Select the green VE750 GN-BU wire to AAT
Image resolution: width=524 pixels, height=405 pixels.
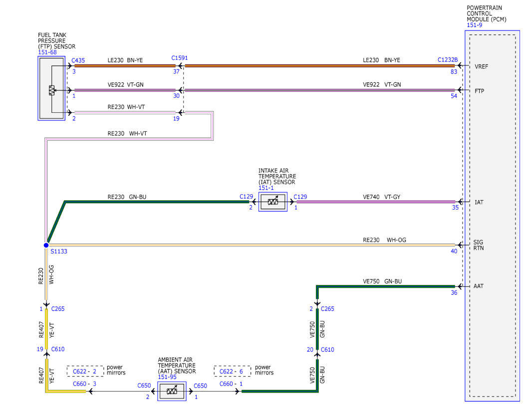click(x=386, y=286)
